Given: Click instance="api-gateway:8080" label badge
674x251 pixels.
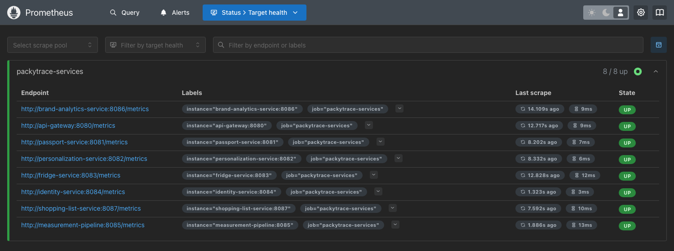Looking at the screenshot, I should (226, 125).
